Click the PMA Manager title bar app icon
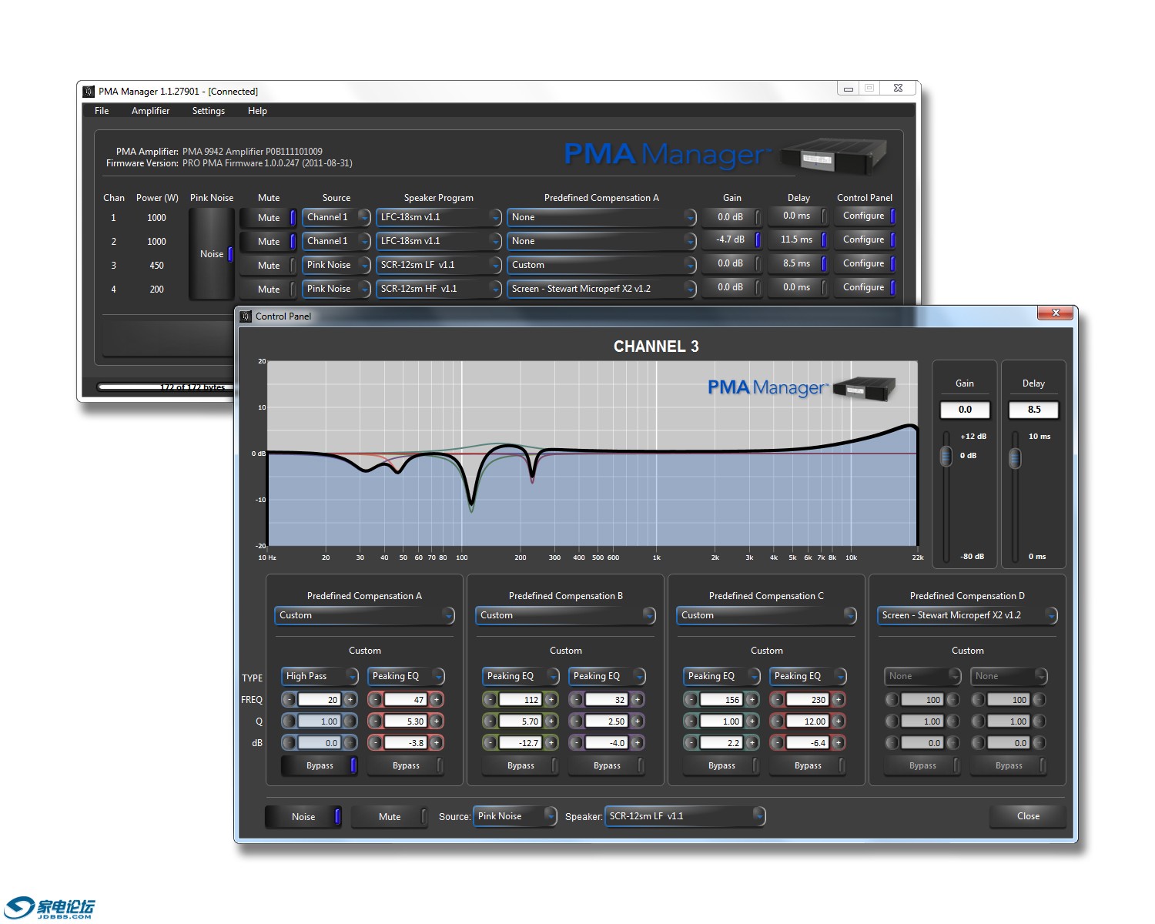This screenshot has width=1155, height=924. pos(89,92)
